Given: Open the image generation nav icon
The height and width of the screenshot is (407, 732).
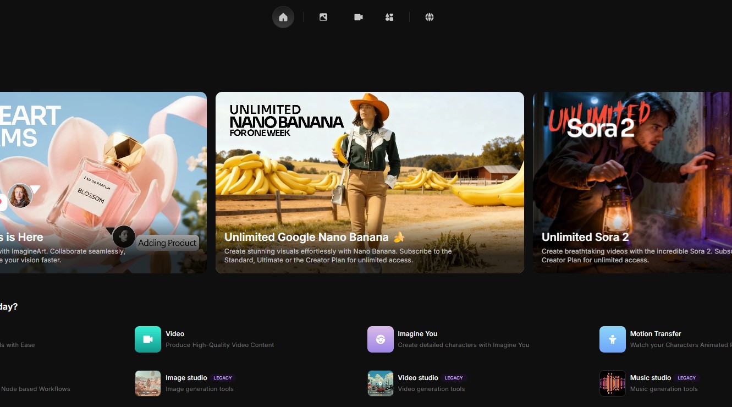Looking at the screenshot, I should [323, 17].
